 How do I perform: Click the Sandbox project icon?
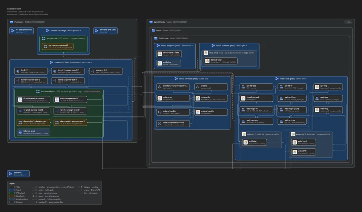[x=11, y=174]
